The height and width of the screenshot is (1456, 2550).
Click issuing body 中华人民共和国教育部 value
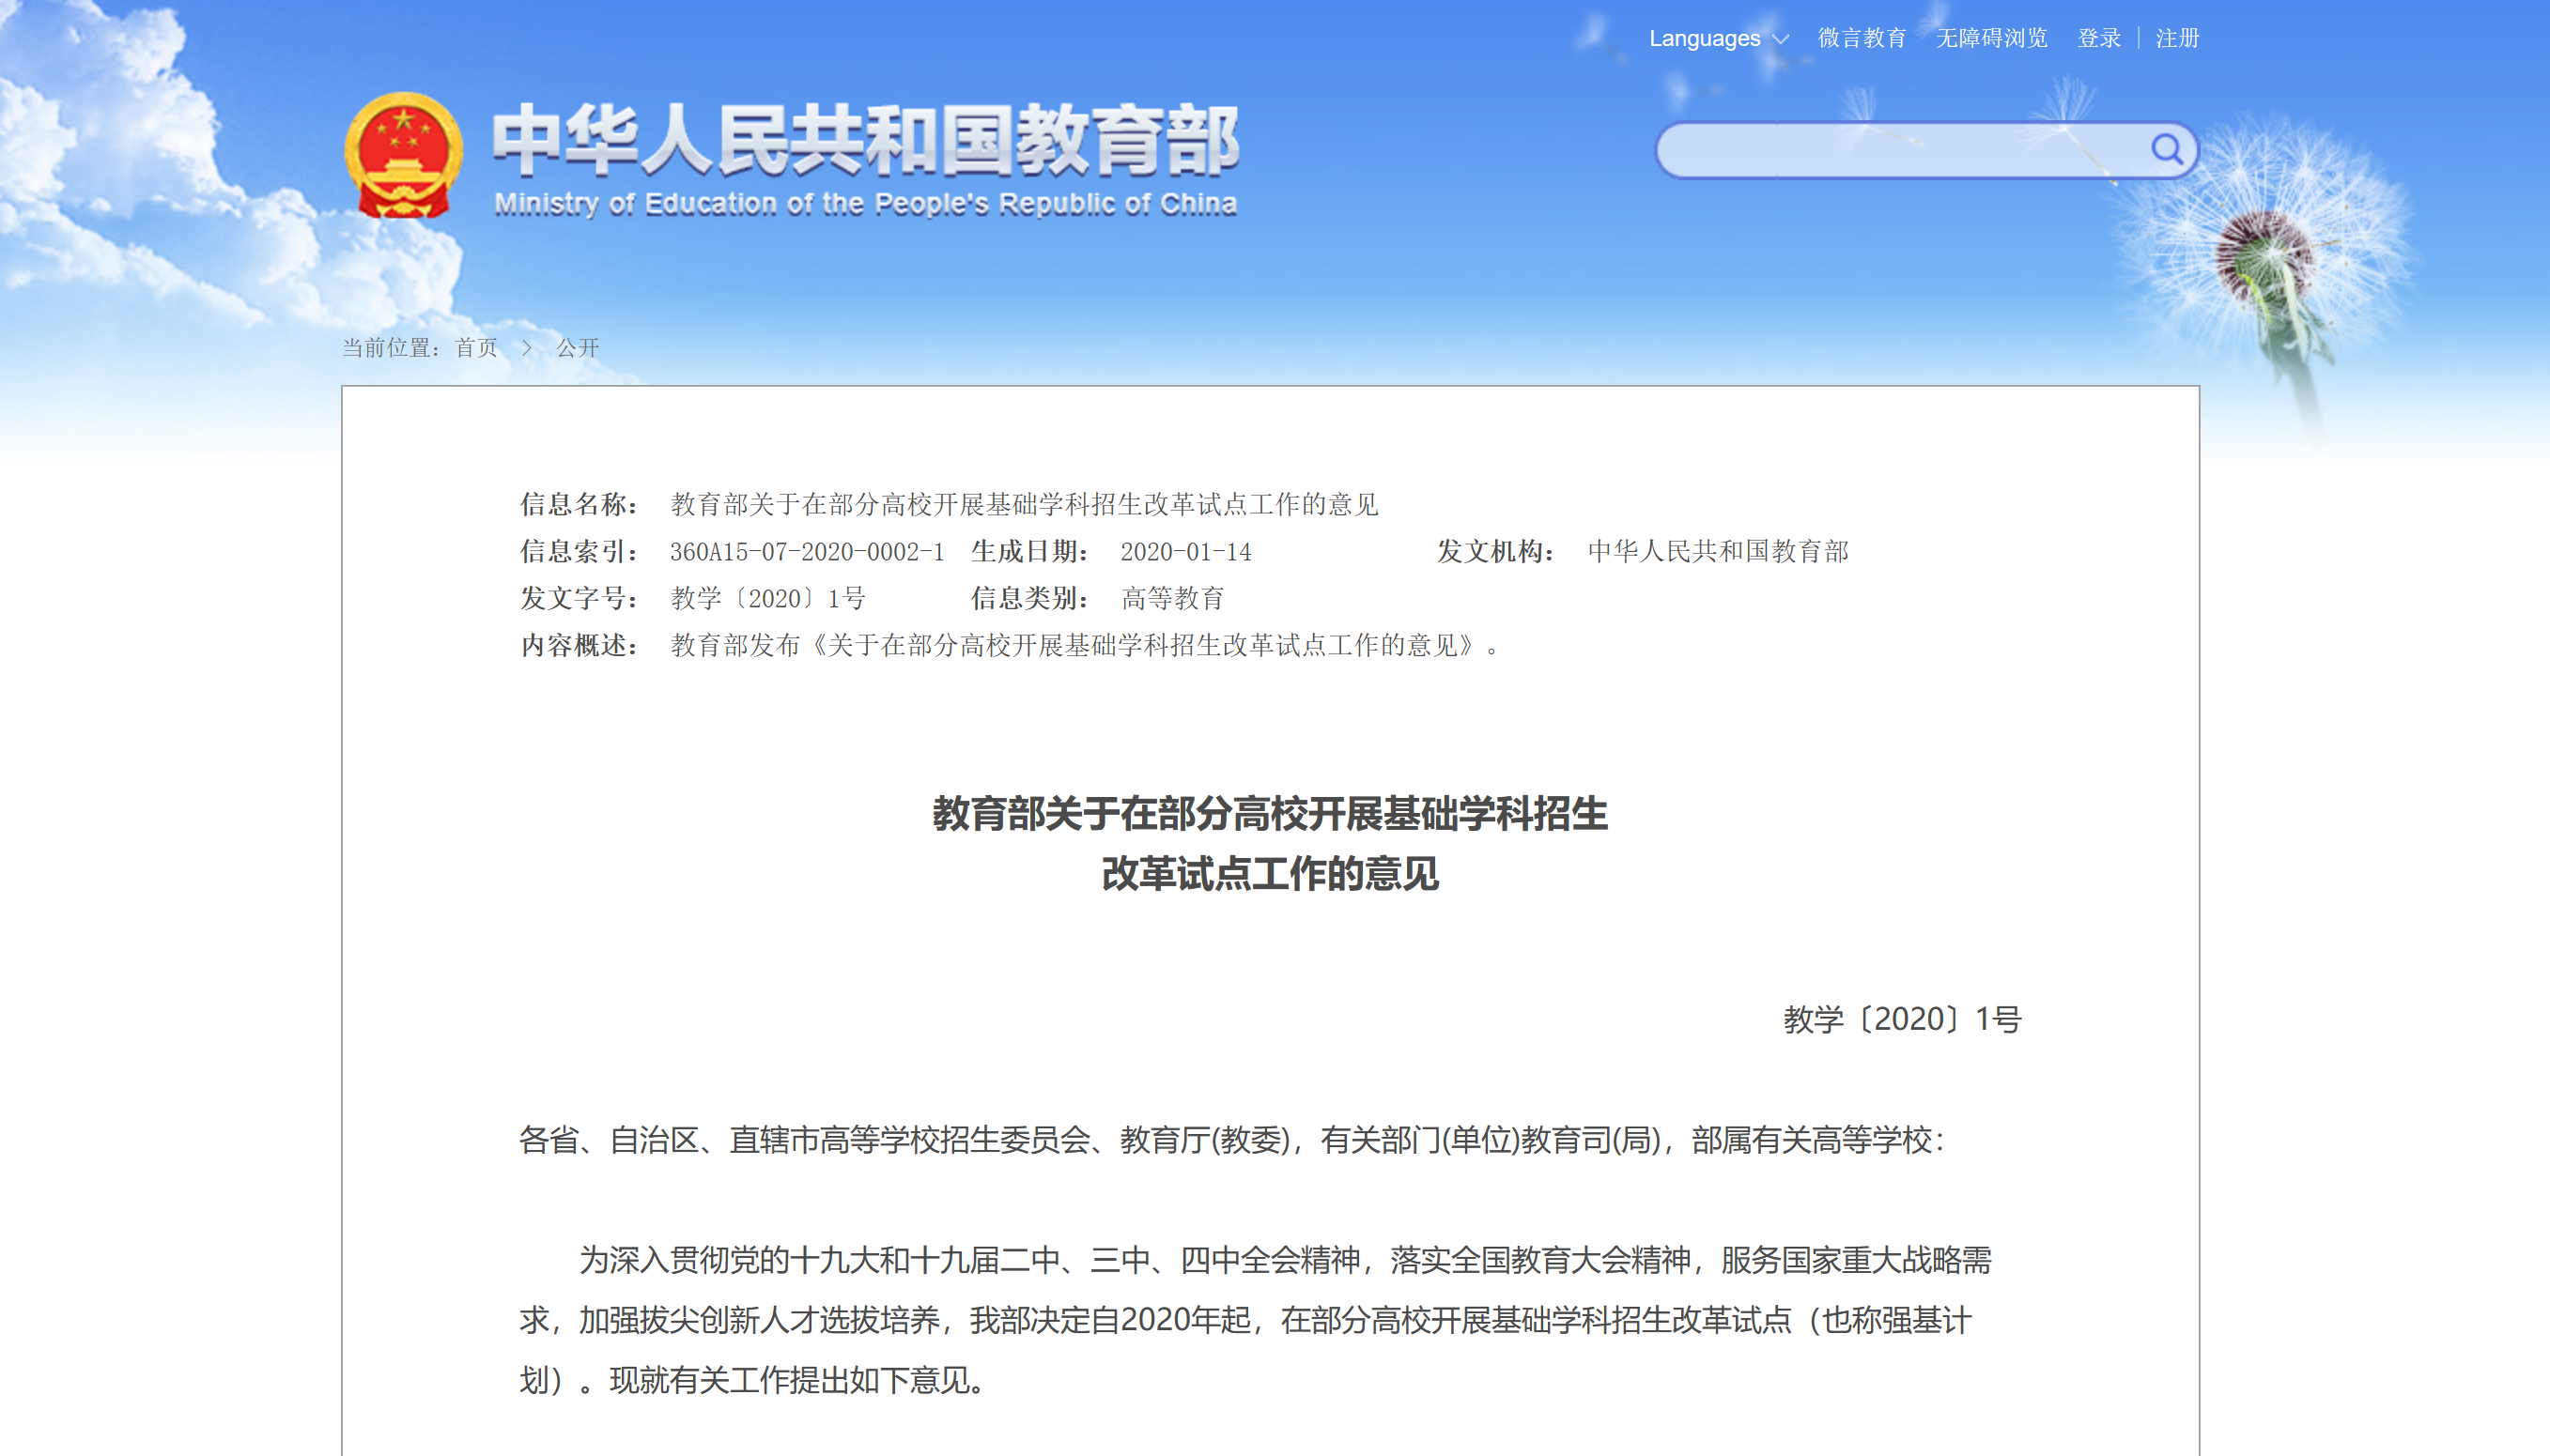(x=1718, y=551)
